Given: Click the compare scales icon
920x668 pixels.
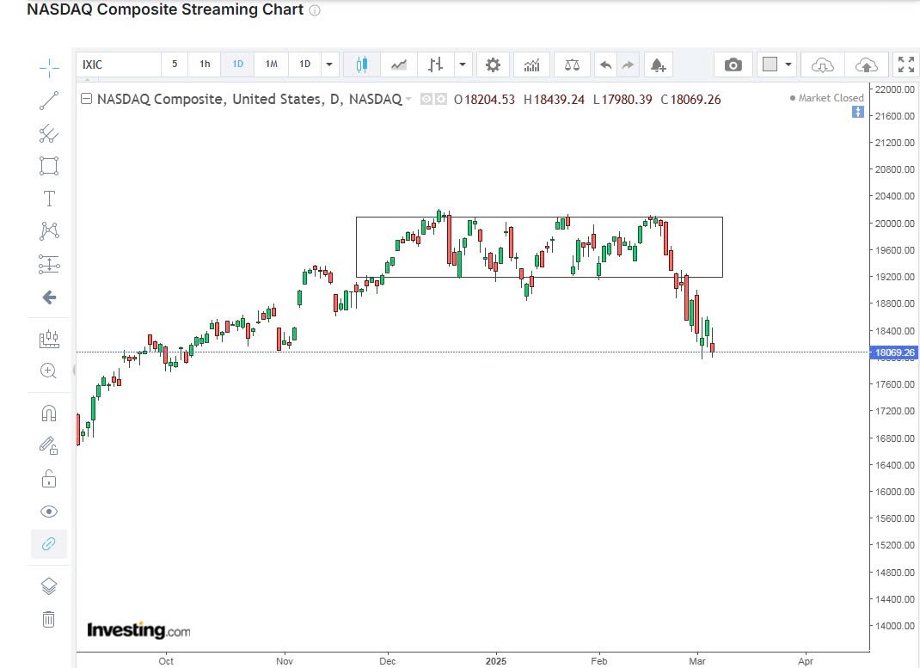Looking at the screenshot, I should 572,64.
